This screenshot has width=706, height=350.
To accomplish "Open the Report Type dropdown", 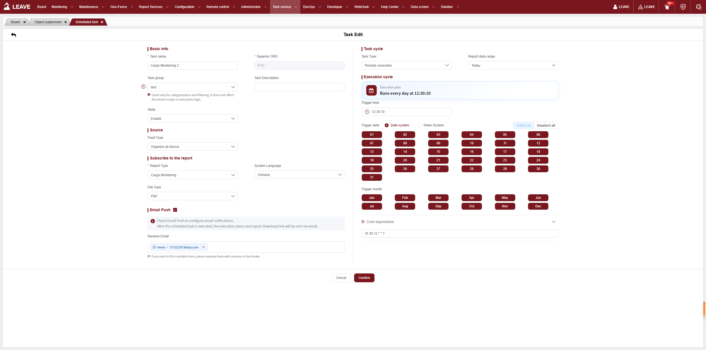I will 192,175.
